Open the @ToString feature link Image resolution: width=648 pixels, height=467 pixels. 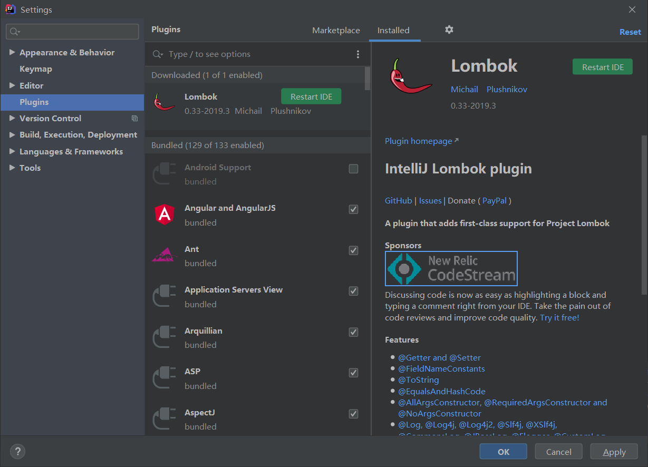point(419,380)
